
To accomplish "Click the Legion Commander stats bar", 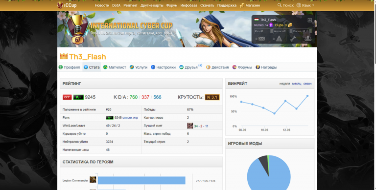I will point(141,180).
